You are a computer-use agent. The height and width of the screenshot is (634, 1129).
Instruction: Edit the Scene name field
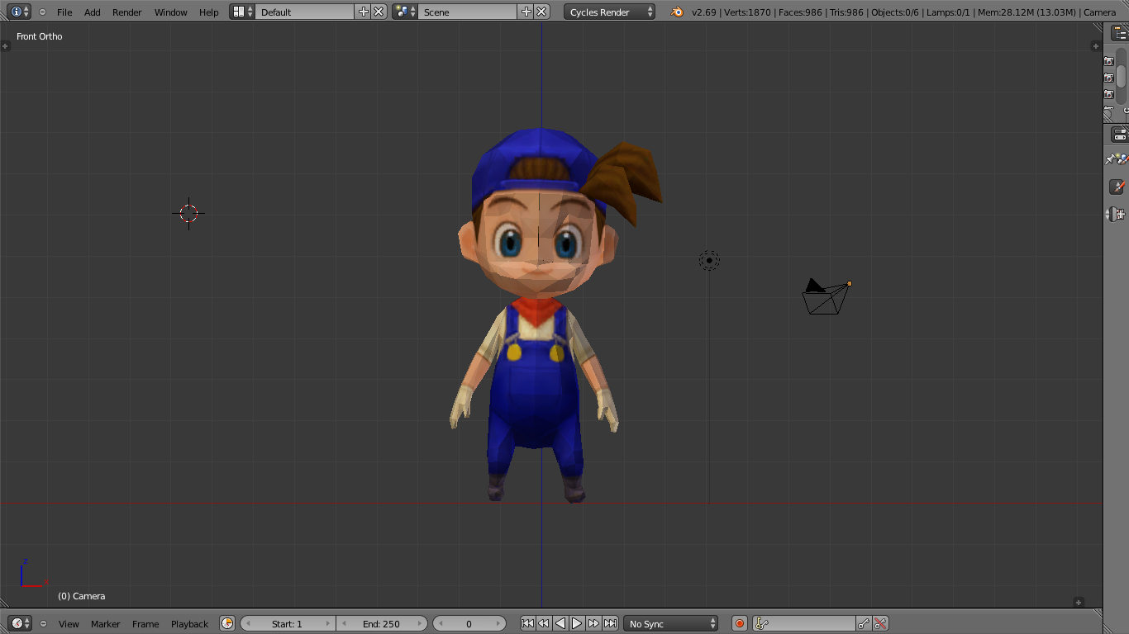click(x=468, y=12)
